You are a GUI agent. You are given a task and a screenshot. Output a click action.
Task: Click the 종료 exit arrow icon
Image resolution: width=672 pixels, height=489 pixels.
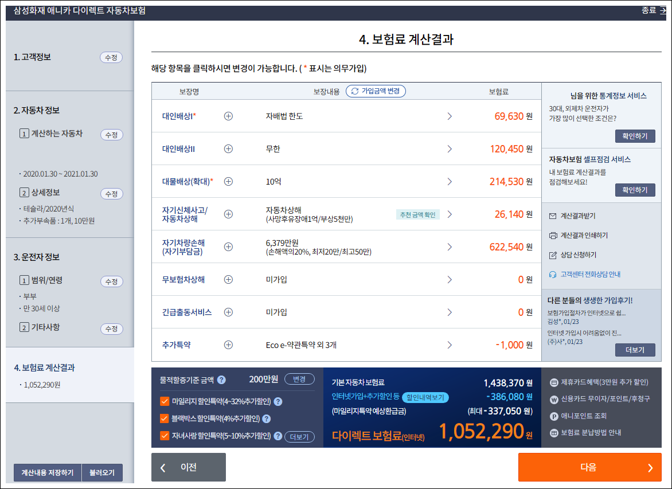[x=663, y=10]
